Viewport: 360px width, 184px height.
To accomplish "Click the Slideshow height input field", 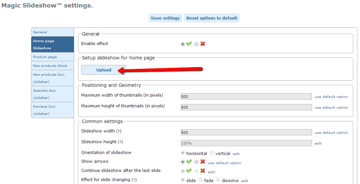I will click(246, 143).
